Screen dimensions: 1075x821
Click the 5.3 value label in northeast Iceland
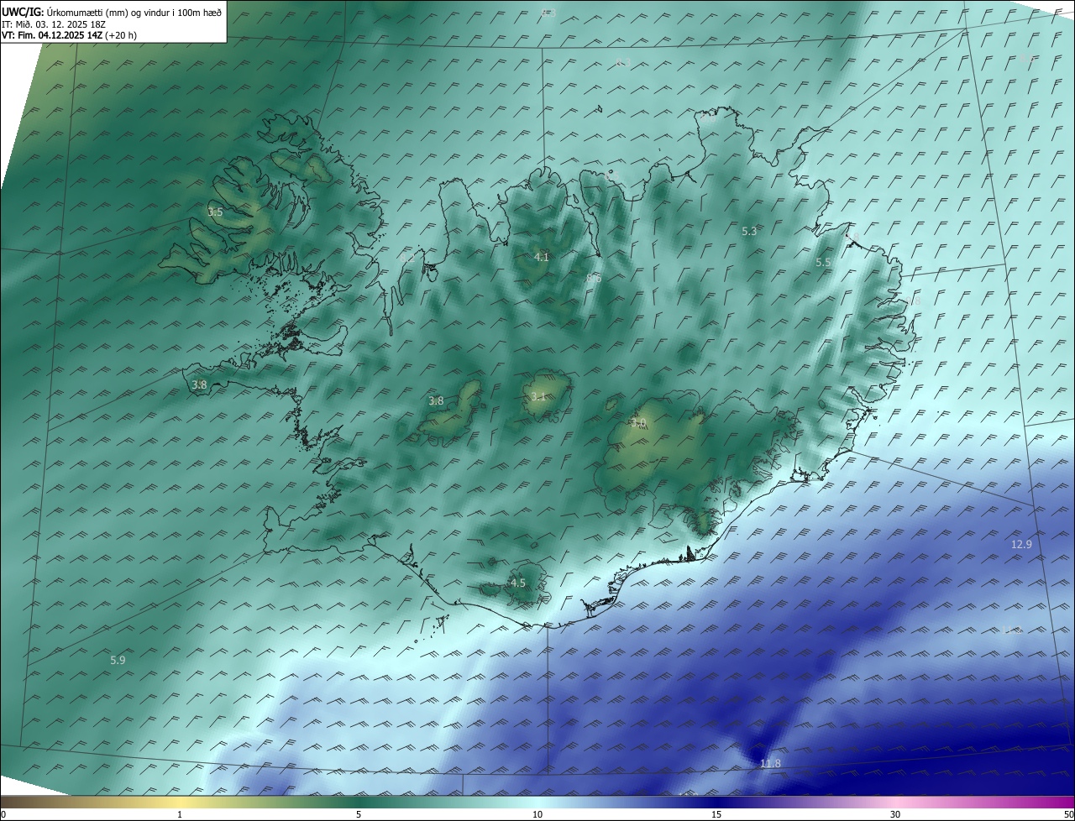coord(749,231)
